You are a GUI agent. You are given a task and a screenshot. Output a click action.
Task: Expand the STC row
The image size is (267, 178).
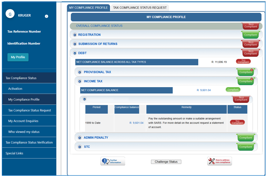tap(80, 147)
